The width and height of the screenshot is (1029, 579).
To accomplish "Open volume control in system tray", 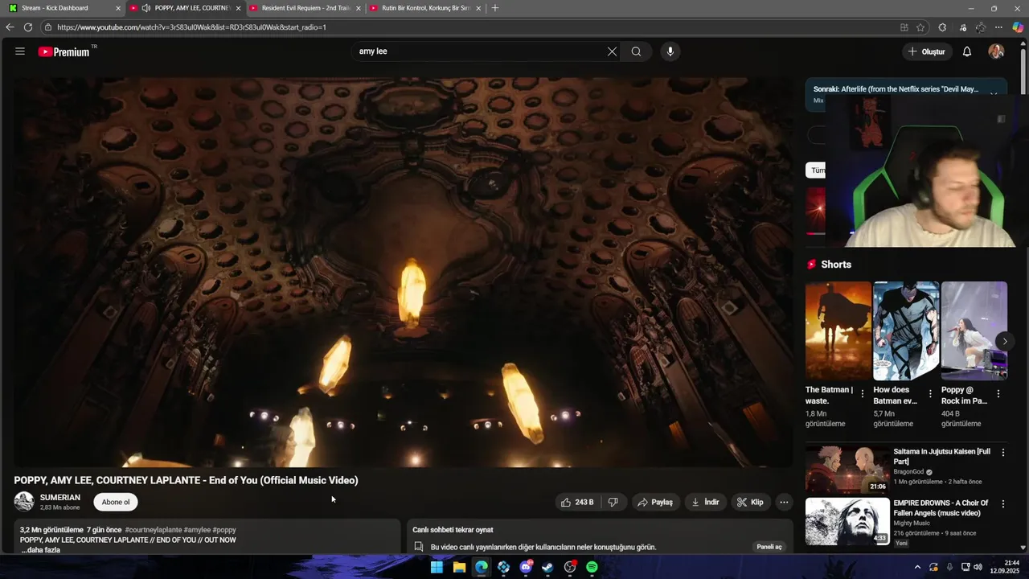I will 978,567.
